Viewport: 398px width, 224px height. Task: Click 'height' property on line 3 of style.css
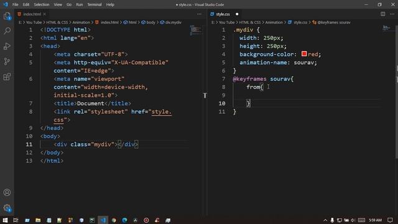pyautogui.click(x=250, y=46)
